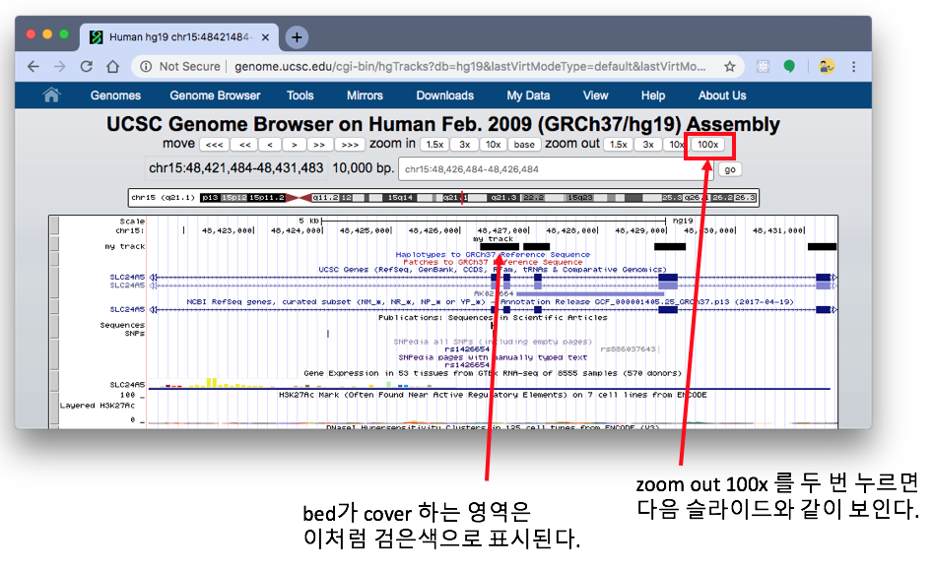Click the browser forward arrow
Viewport: 933px width, 570px height.
59,67
